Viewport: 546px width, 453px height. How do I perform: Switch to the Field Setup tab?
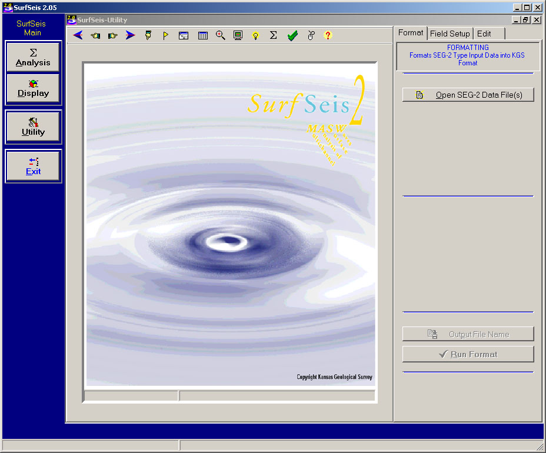[450, 34]
